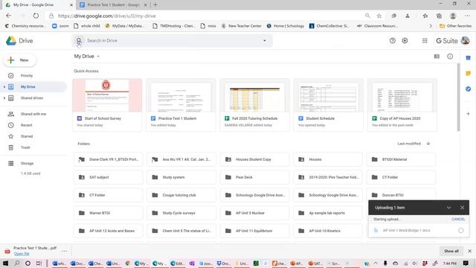Open Copy of AP Houses 2020 card

click(402, 105)
